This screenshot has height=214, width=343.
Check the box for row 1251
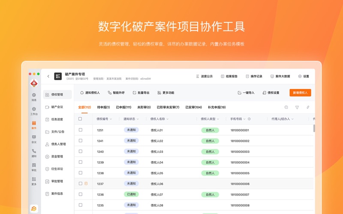tap(80, 130)
